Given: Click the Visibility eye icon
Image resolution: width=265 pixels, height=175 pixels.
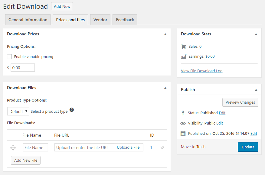Looking at the screenshot, I should coord(183,123).
